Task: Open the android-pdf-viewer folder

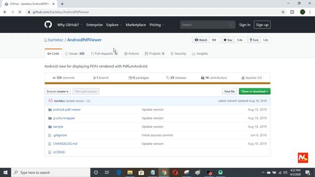Action: pos(67,110)
